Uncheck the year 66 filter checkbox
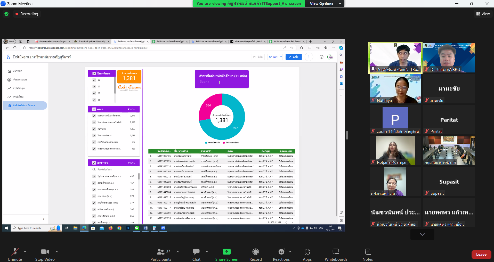Screen dimensions: 494x262 (94, 93)
